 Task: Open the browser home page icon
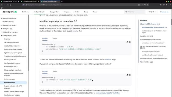(x=10, y=5)
